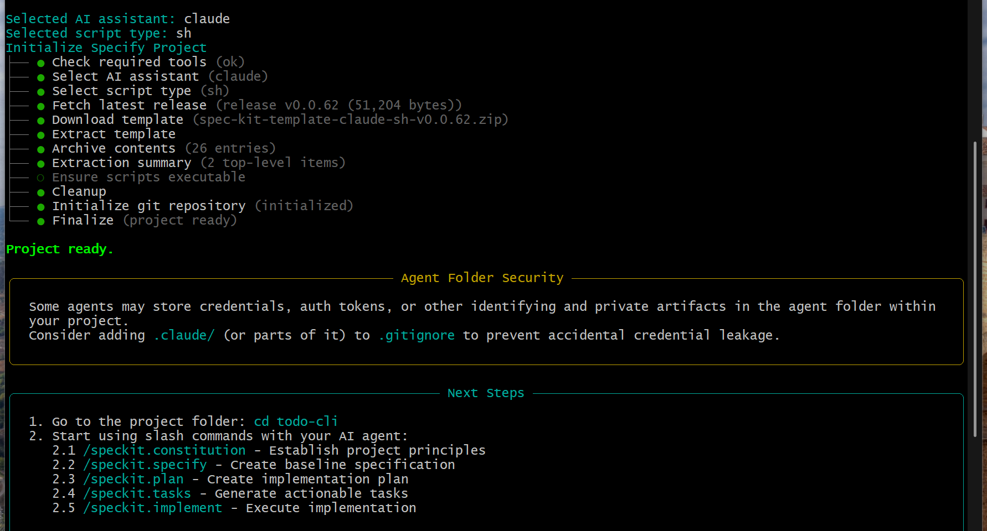Click the /speckit.tasks command text
987x531 pixels.
pyautogui.click(x=137, y=493)
